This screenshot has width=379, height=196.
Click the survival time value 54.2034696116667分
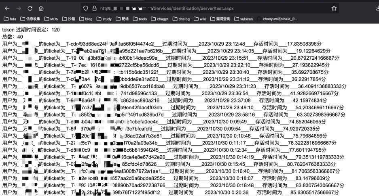coord(320,108)
